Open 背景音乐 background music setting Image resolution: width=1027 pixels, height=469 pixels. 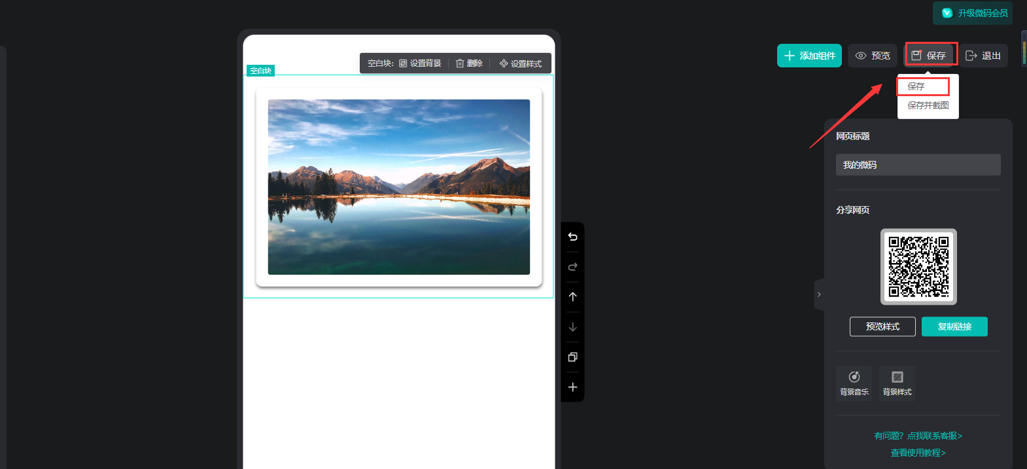854,383
